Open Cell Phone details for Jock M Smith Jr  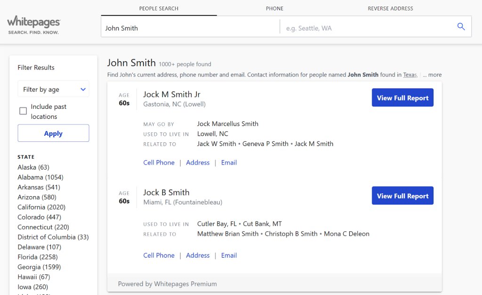point(159,162)
